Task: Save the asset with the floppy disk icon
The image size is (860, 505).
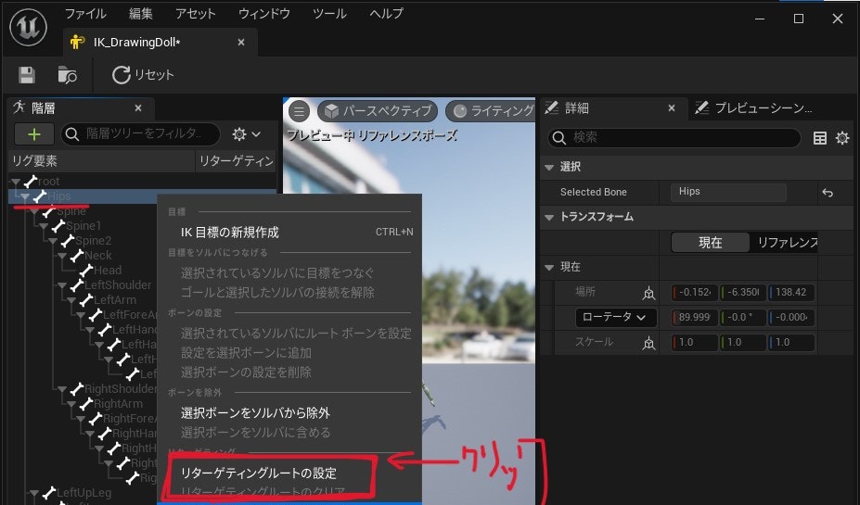Action: pyautogui.click(x=26, y=75)
